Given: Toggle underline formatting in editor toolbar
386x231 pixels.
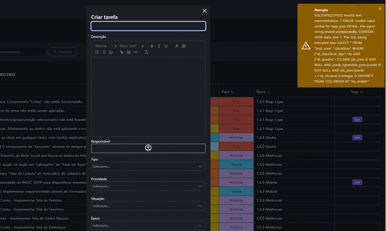Looking at the screenshot, I should coord(166,46).
